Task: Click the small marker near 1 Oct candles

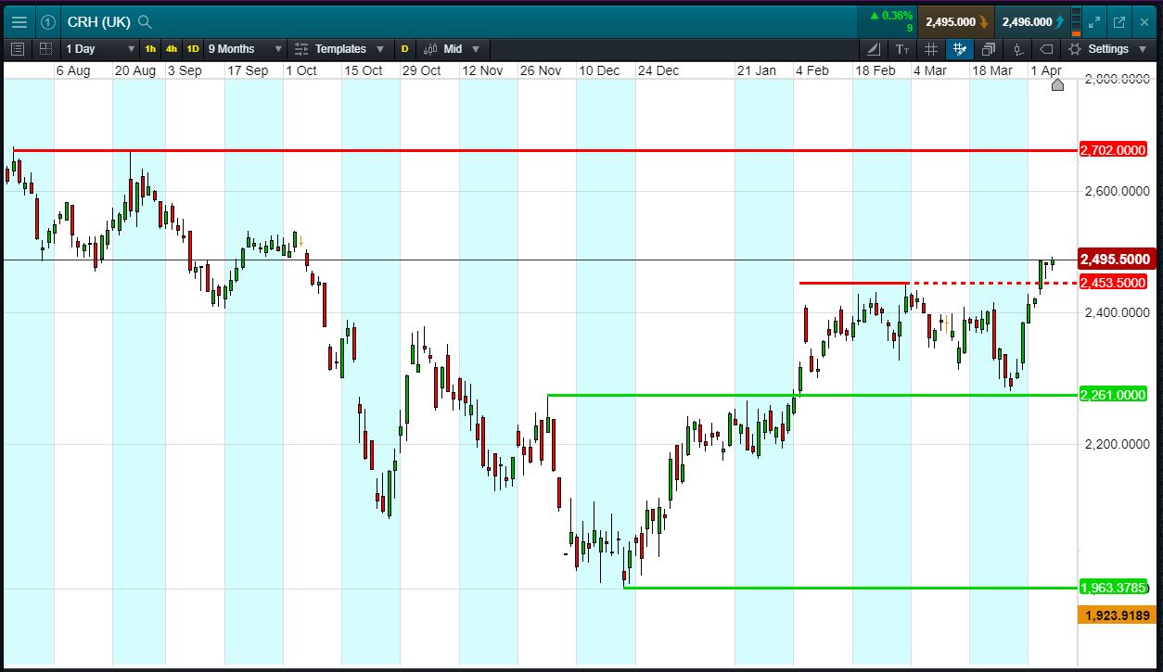Action: click(301, 242)
